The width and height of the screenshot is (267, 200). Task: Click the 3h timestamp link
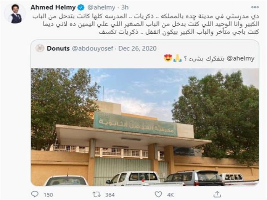(125, 8)
